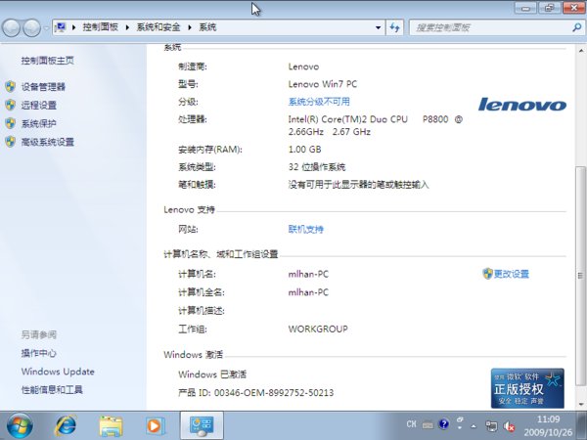Click the CH language indicator
The height and width of the screenshot is (440, 587).
[x=412, y=424]
